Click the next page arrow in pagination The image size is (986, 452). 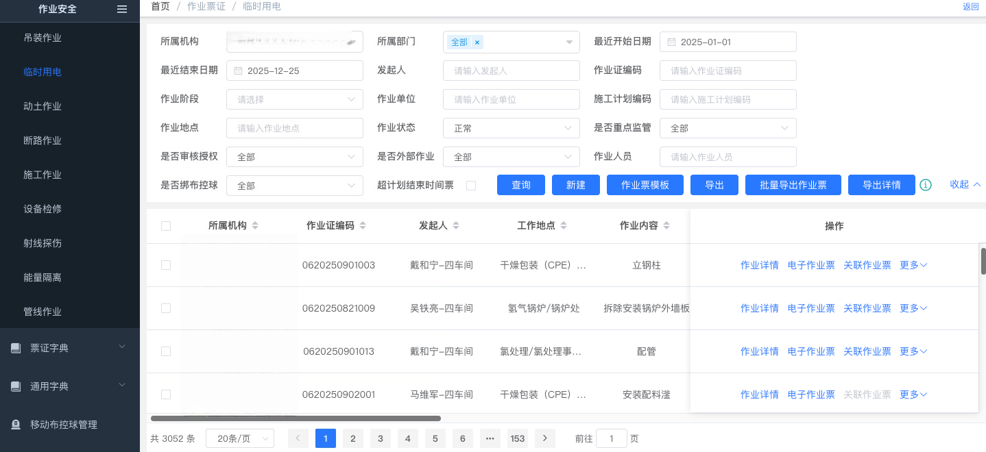tap(545, 438)
